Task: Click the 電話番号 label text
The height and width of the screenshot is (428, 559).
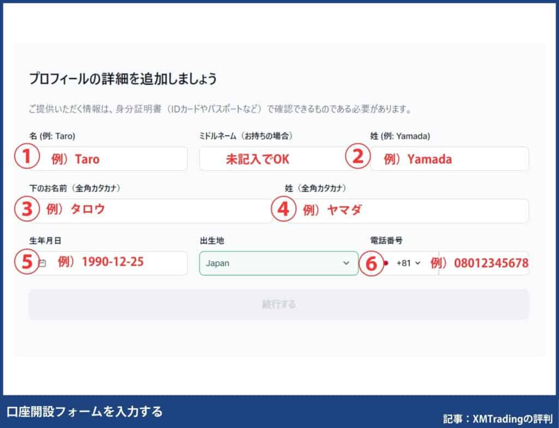Action: pos(386,241)
